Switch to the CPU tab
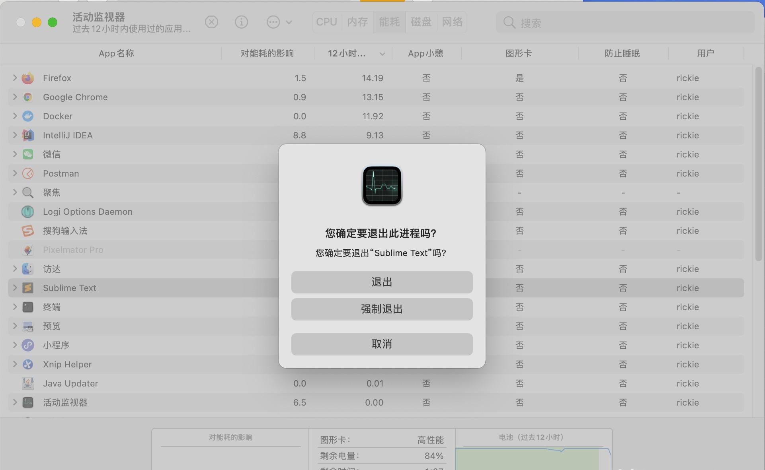The width and height of the screenshot is (765, 470). pos(327,22)
